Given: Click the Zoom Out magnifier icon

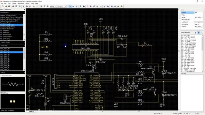Looking at the screenshot, I should pyautogui.click(x=45, y=6).
